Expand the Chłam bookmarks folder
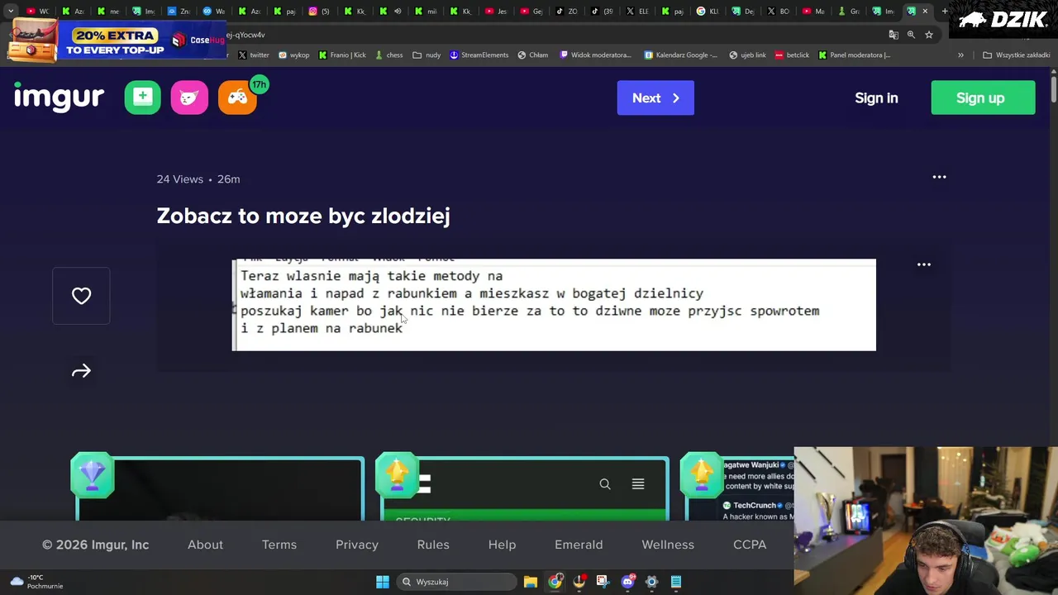Viewport: 1058px width, 595px height. [532, 55]
